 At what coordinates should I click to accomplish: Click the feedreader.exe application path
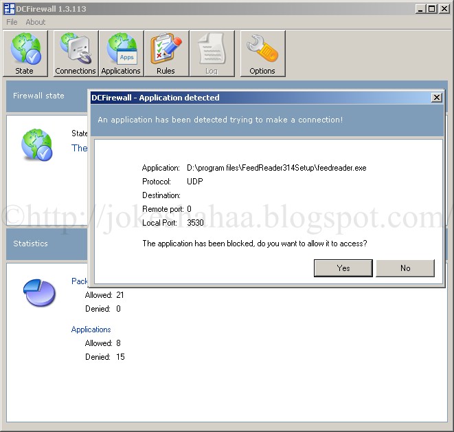coord(277,168)
